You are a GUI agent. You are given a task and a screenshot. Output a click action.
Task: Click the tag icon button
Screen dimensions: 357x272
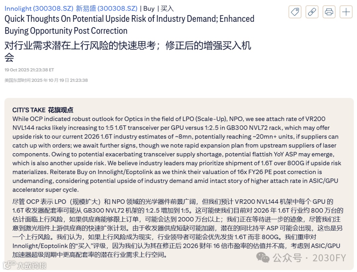[x=295, y=12]
